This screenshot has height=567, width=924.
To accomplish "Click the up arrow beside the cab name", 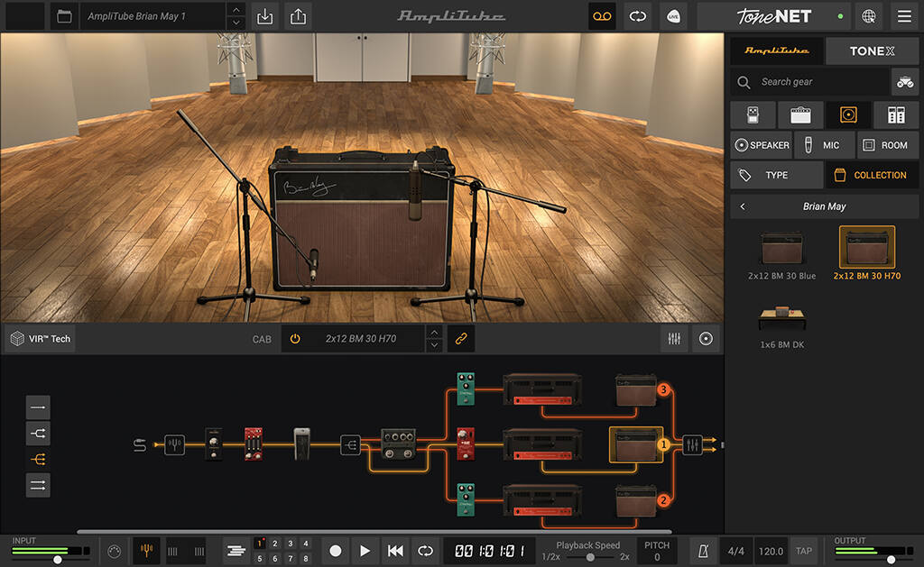I will (434, 333).
